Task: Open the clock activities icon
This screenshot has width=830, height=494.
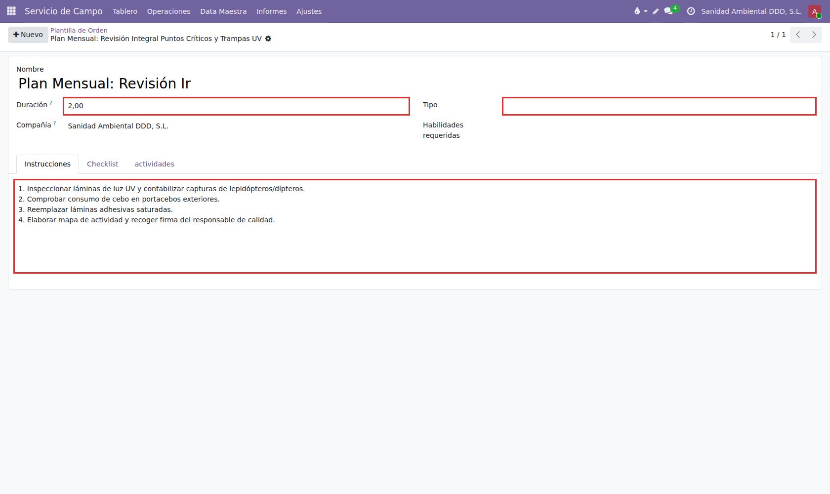Action: (x=691, y=11)
